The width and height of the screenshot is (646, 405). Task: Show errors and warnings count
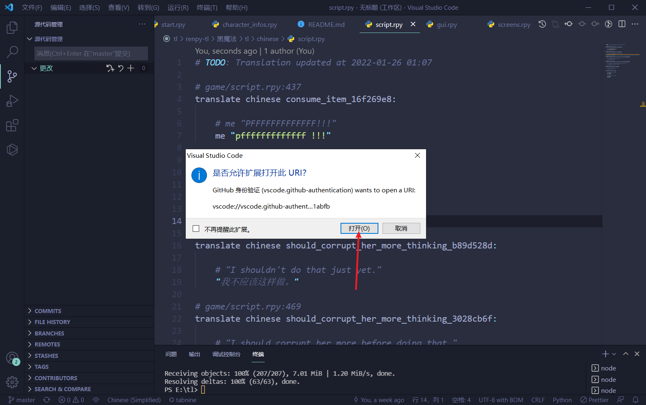(71, 400)
